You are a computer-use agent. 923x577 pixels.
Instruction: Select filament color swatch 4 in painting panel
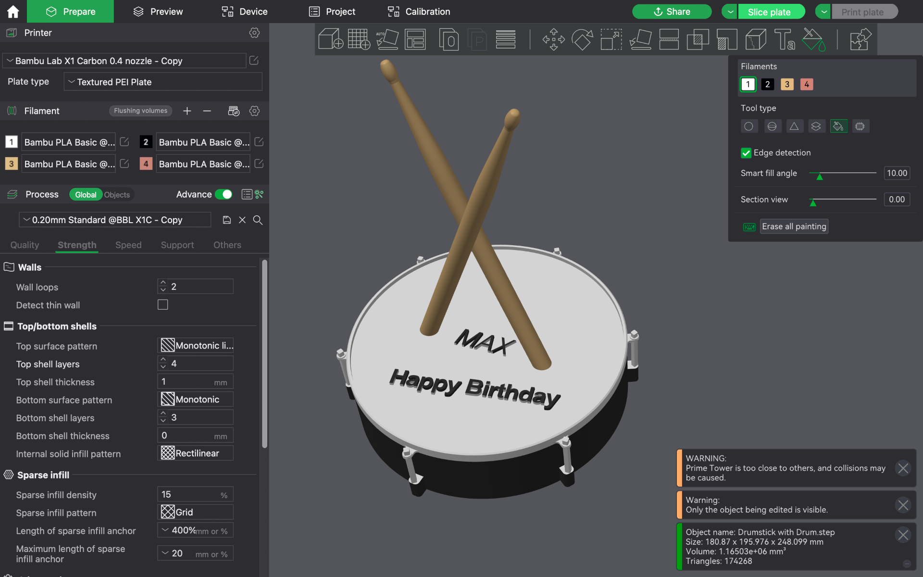[807, 84]
